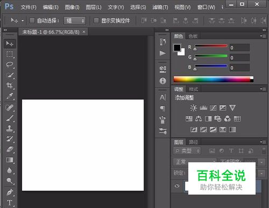Enable the 显示变换控件 checkbox
This screenshot has width=269, height=208.
click(96, 20)
